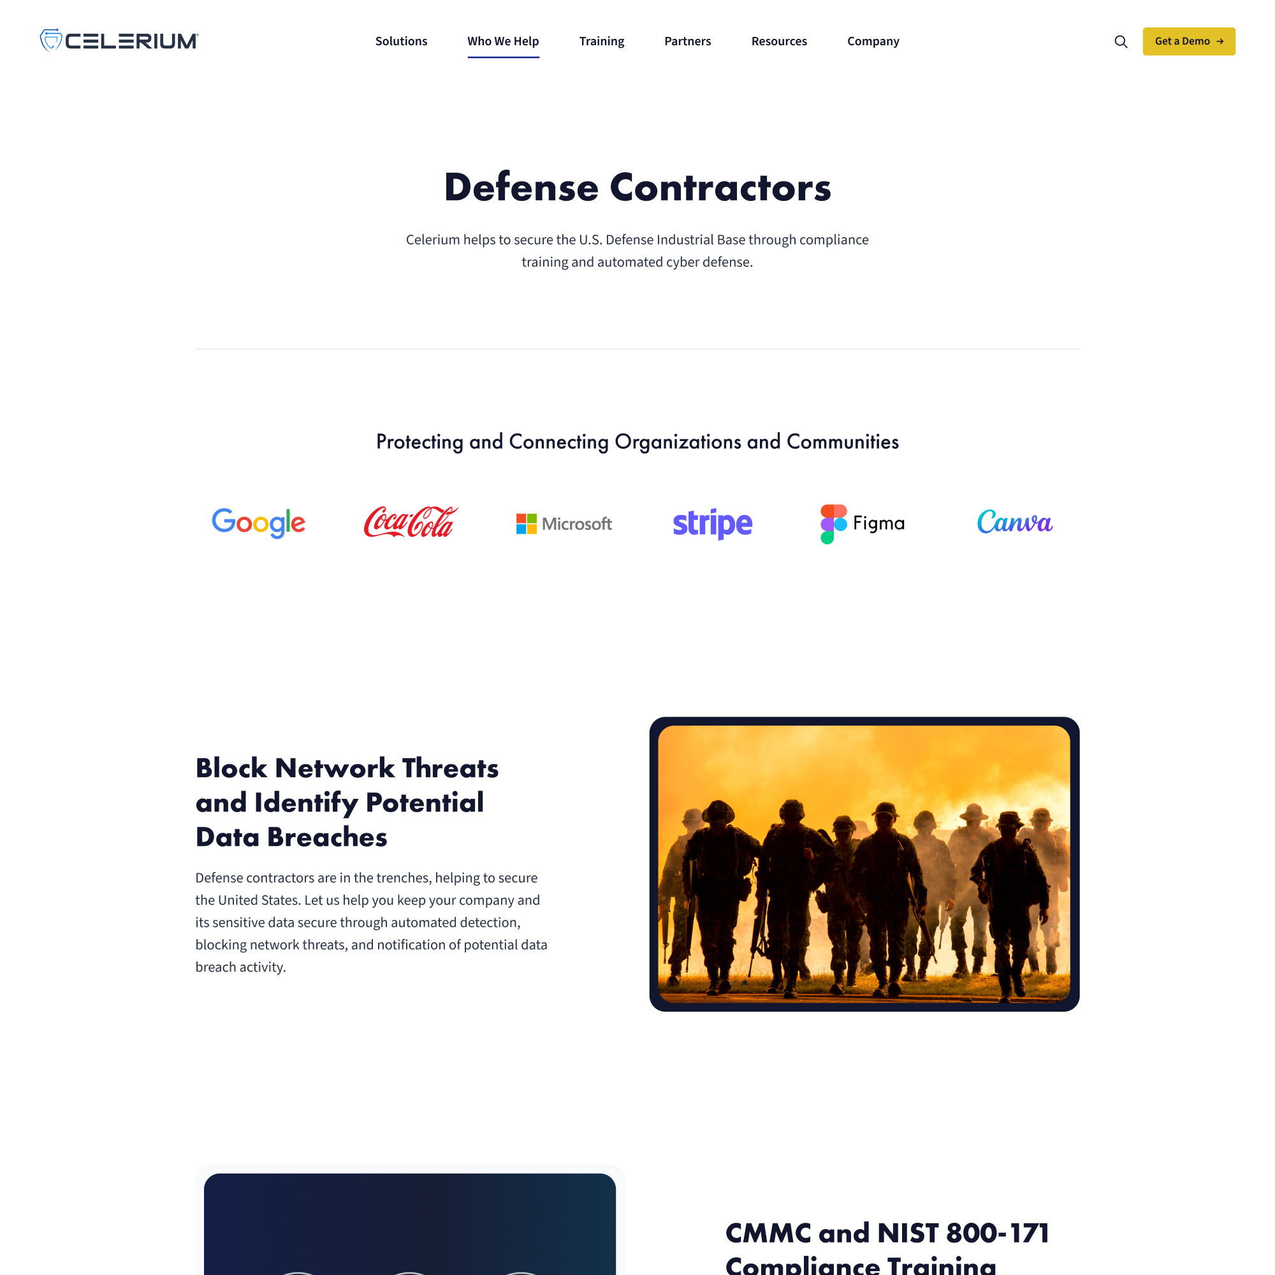Select the Training menu tab
Viewport: 1275px width, 1275px height.
click(x=601, y=41)
